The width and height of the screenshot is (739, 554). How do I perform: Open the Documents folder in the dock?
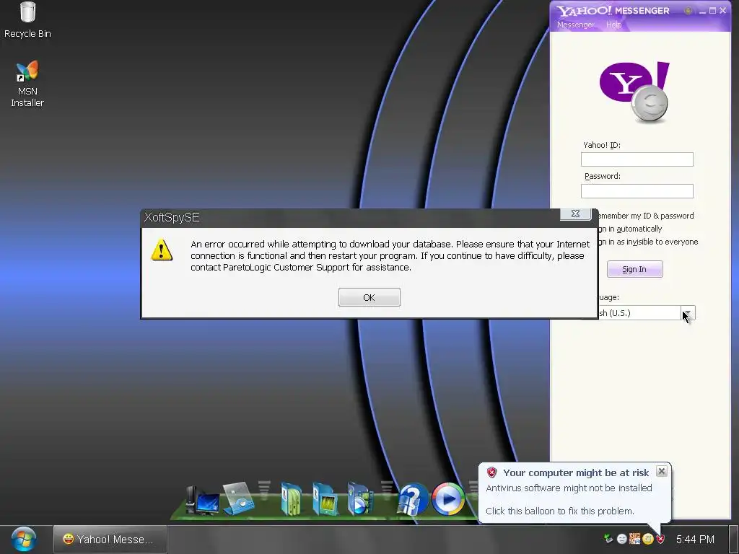coord(292,499)
